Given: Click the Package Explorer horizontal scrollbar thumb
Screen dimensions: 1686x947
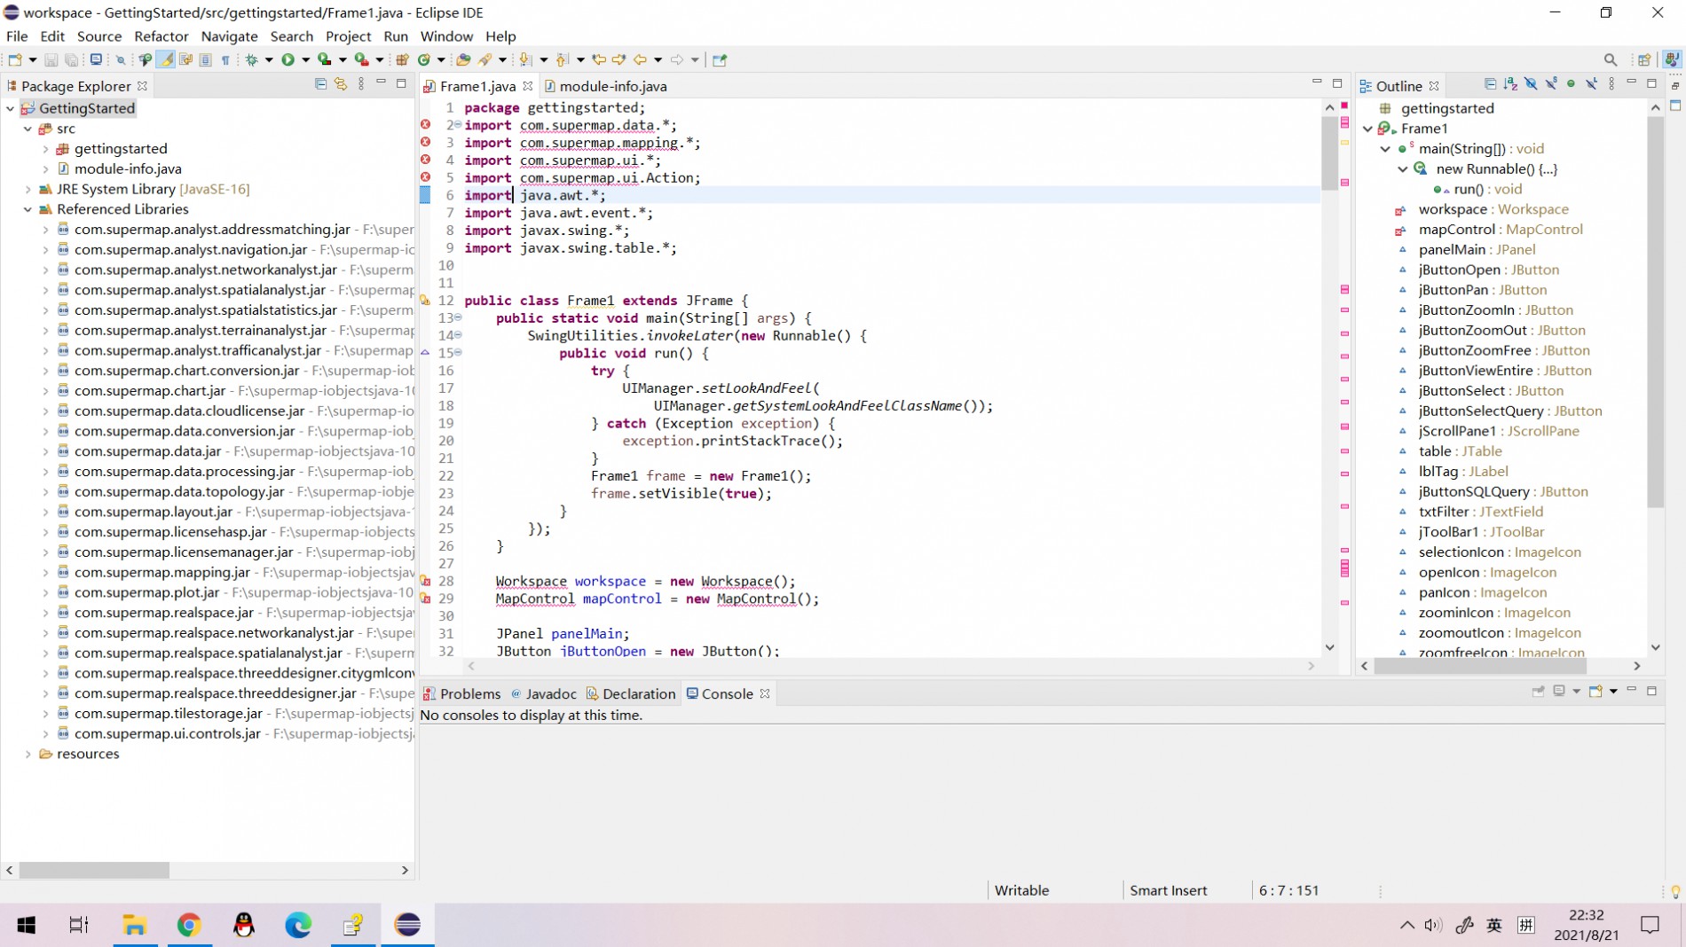Looking at the screenshot, I should pyautogui.click(x=94, y=870).
